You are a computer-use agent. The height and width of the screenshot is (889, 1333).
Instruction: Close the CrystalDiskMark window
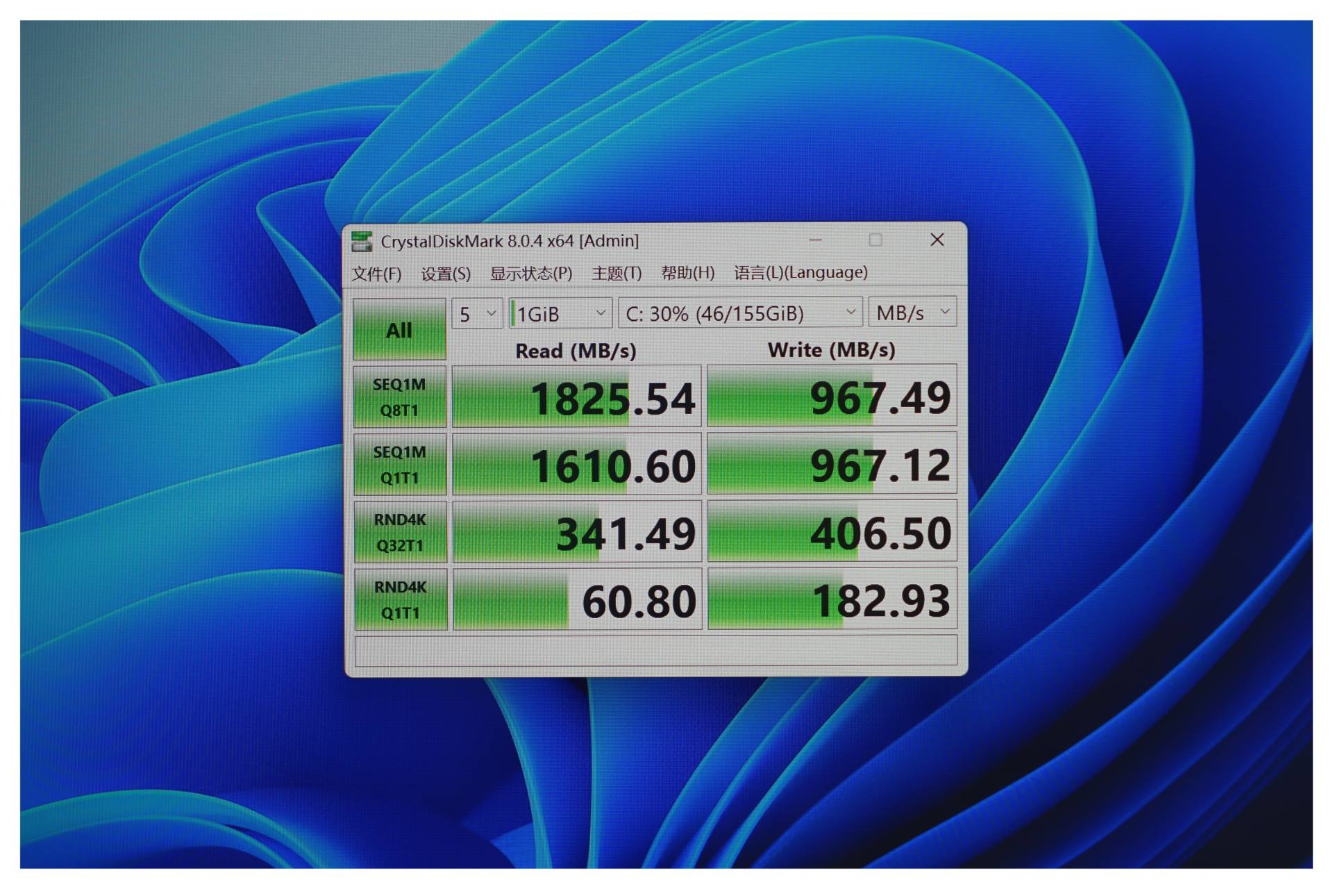click(937, 240)
